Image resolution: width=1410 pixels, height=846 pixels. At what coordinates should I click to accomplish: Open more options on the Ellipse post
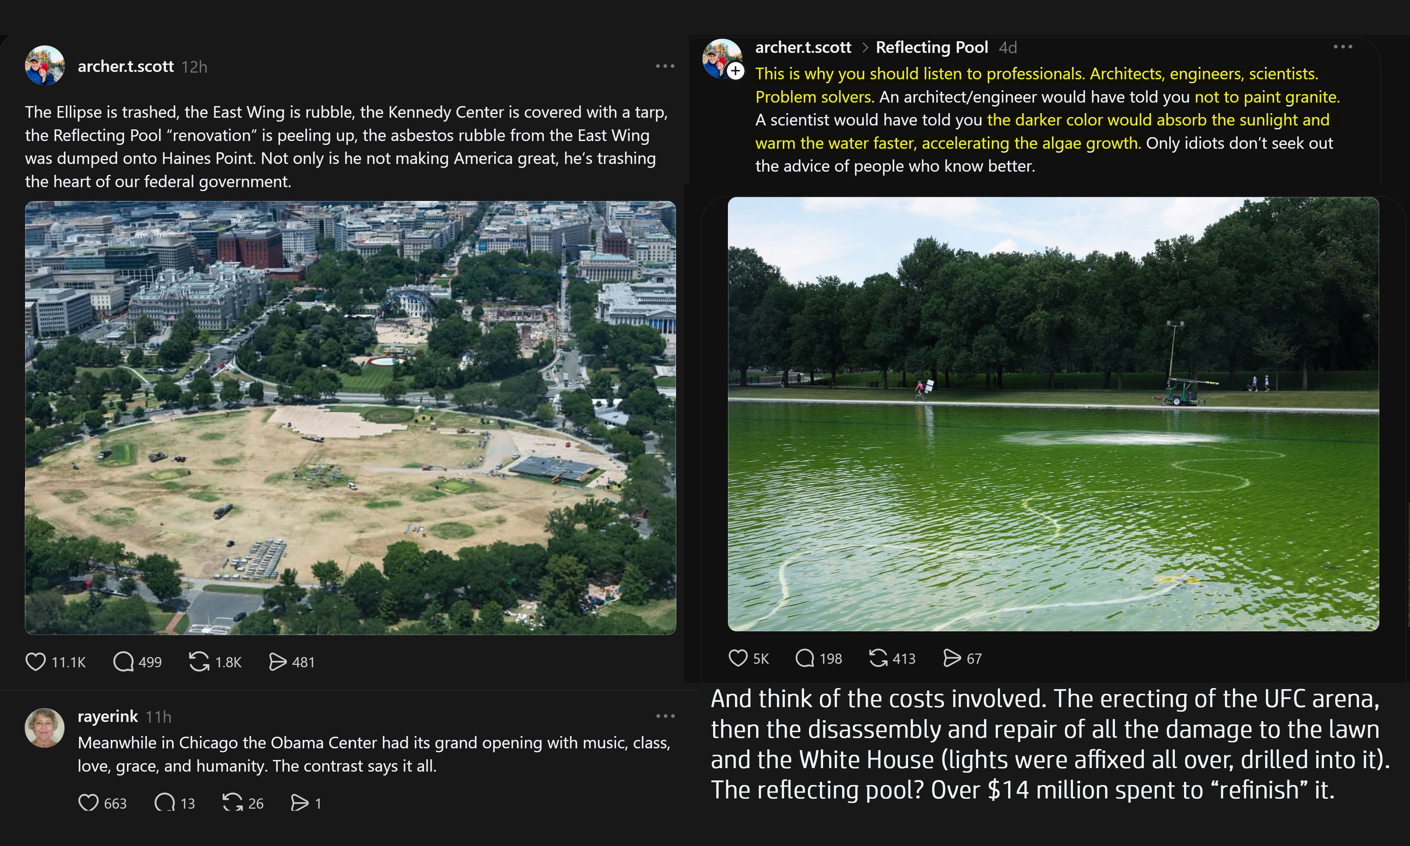click(x=665, y=66)
